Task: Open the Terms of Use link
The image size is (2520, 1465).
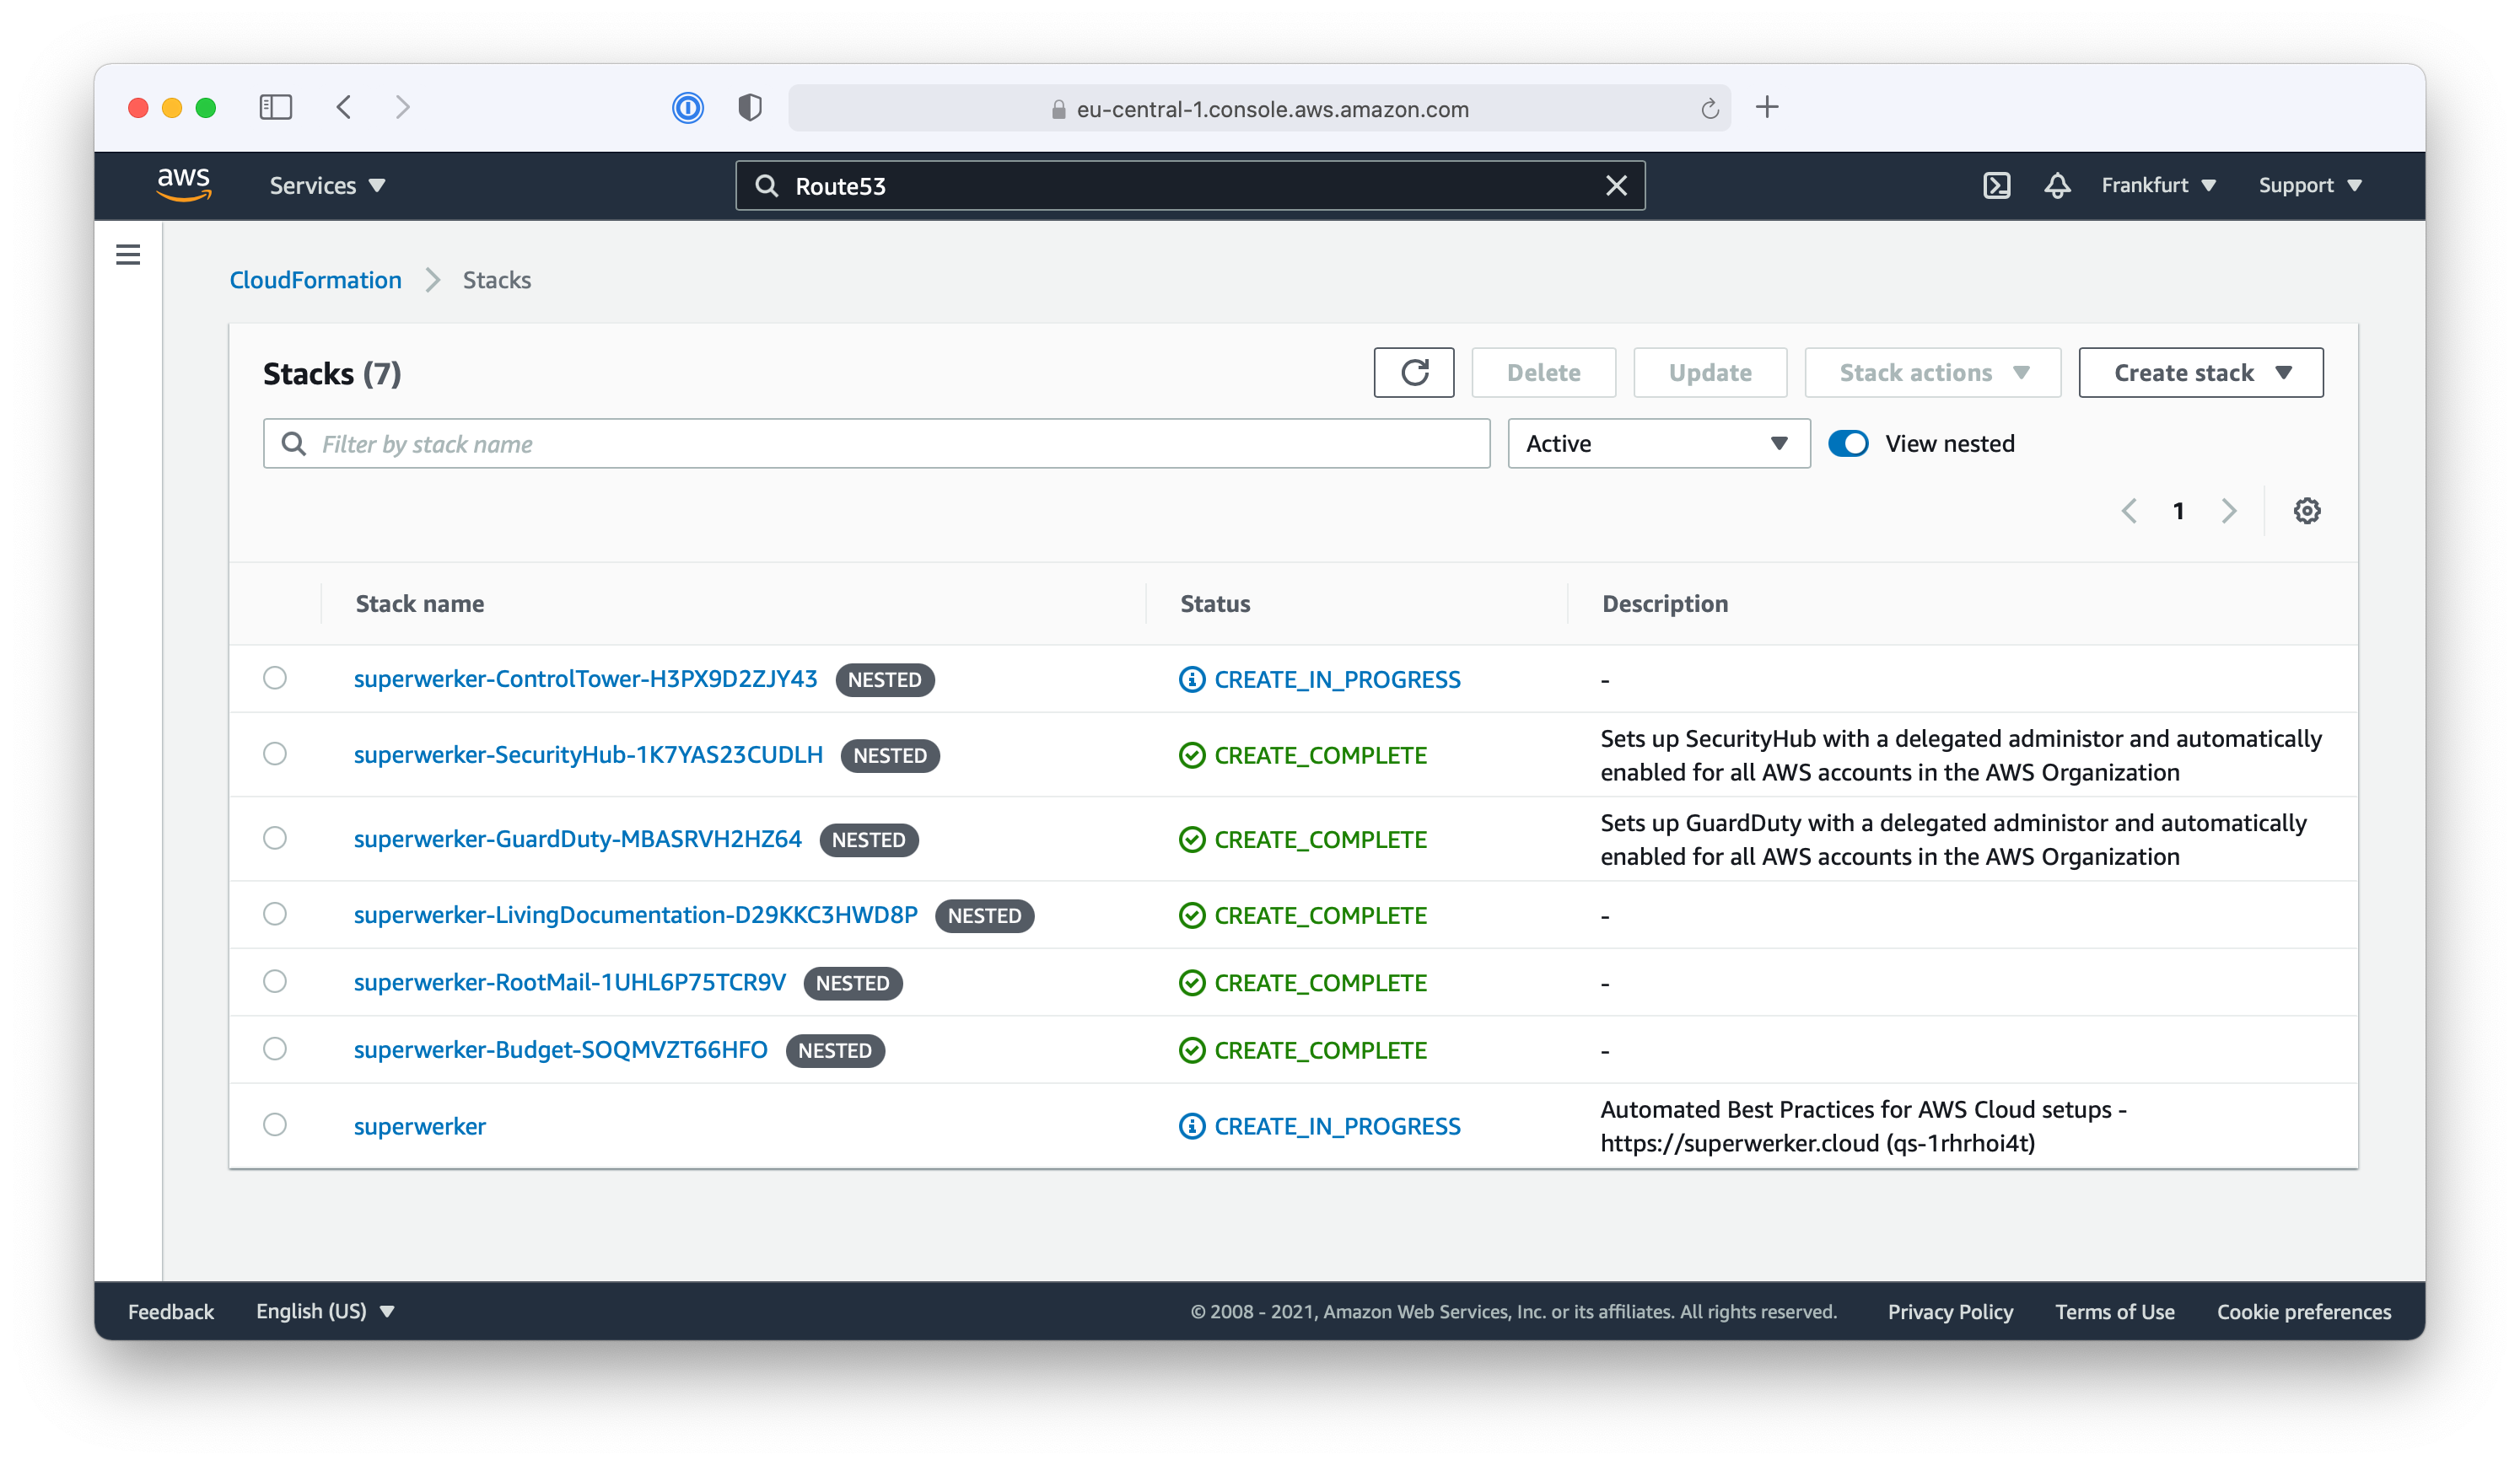Action: click(x=2115, y=1312)
